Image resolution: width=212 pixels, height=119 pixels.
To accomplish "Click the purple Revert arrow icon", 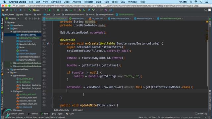I will point(106,10).
